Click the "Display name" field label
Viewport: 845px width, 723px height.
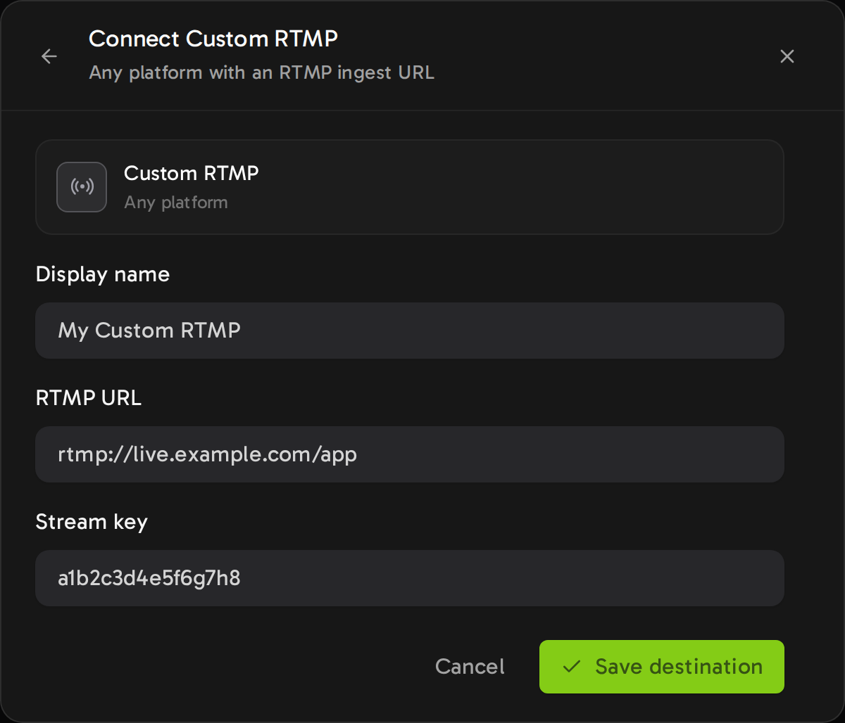[103, 274]
